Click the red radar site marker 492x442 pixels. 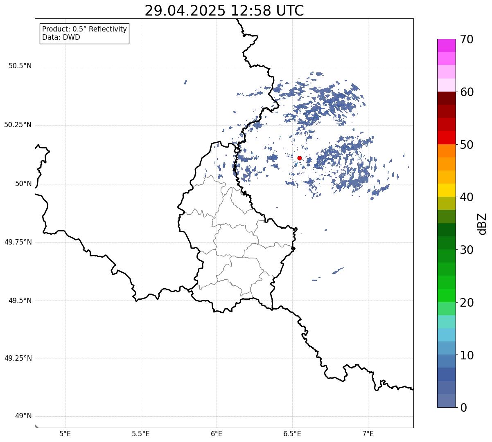[x=300, y=158]
